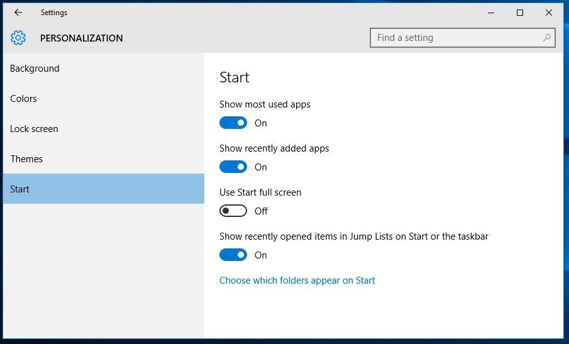Toggle recently opened items in Jump Lists
Image resolution: width=569 pixels, height=344 pixels.
[x=233, y=255]
